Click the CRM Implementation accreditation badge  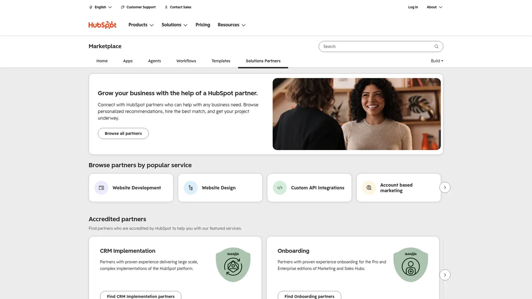[233, 265]
